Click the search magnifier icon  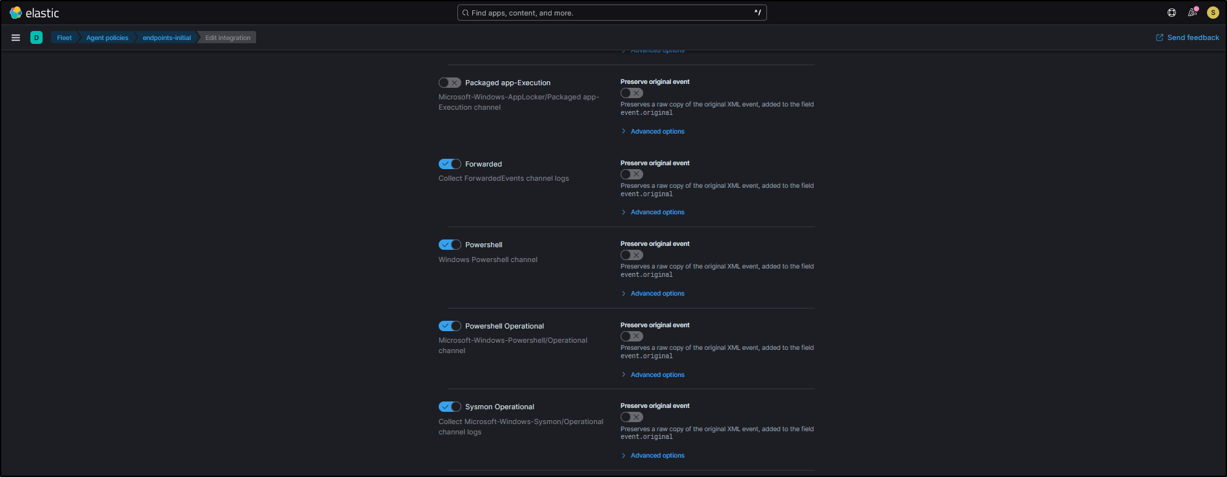tap(465, 13)
